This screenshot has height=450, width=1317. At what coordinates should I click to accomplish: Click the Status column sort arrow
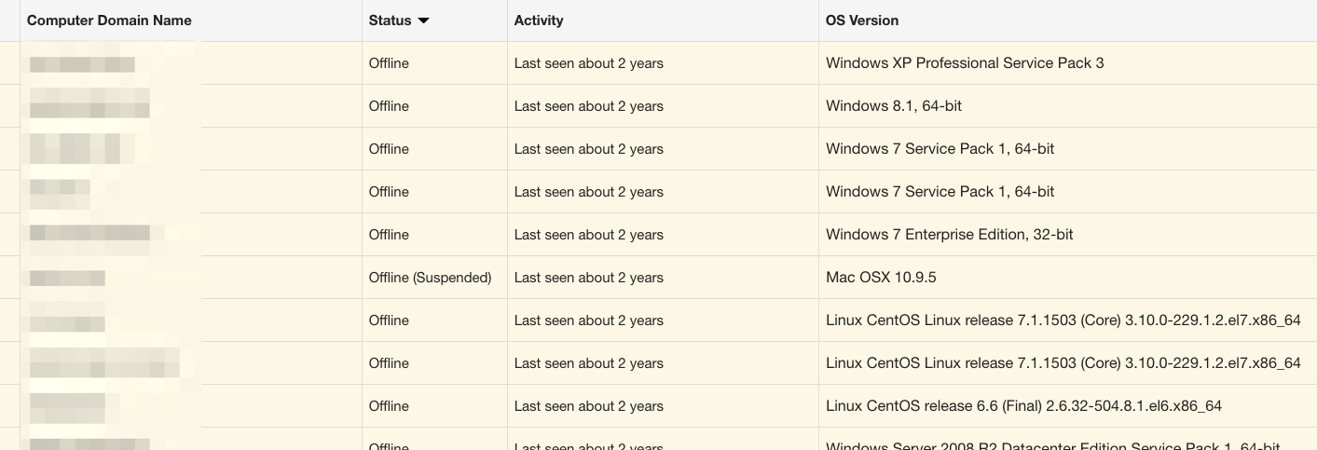tap(424, 20)
